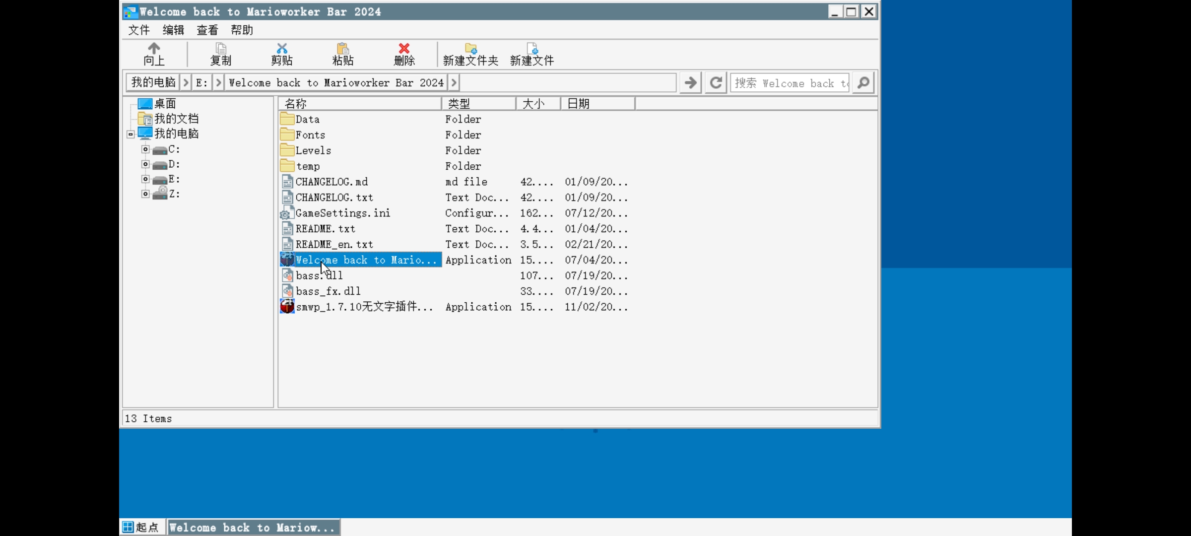1191x536 pixels.
Task: Click the search input field
Action: [x=790, y=82]
